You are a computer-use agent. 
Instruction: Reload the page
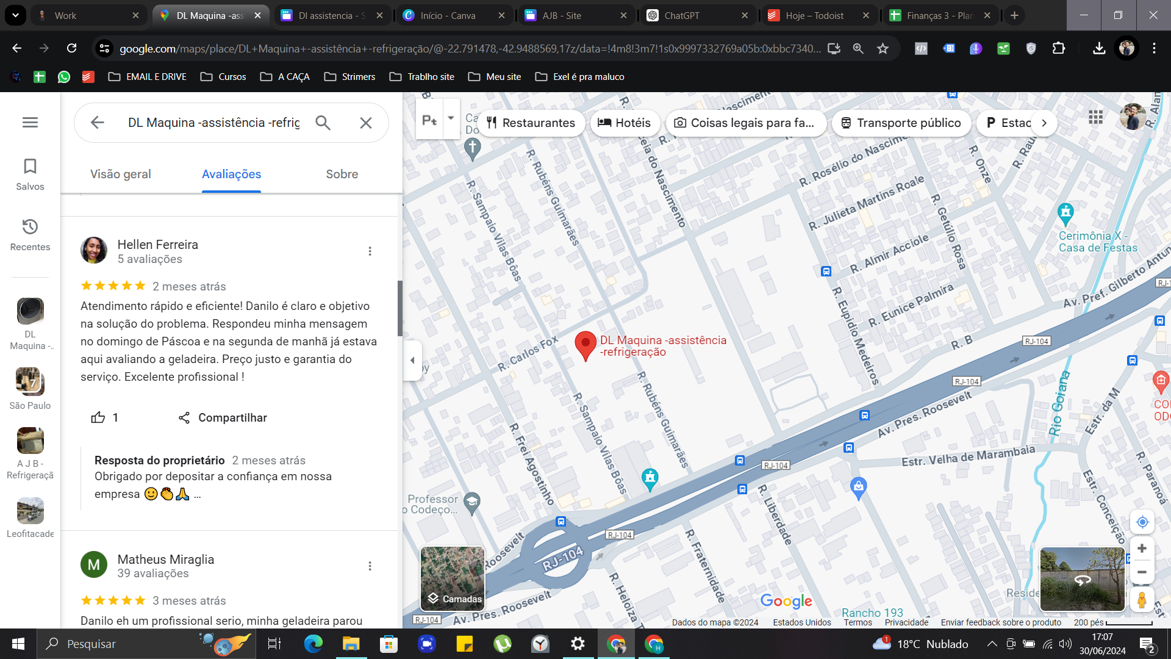pyautogui.click(x=71, y=48)
